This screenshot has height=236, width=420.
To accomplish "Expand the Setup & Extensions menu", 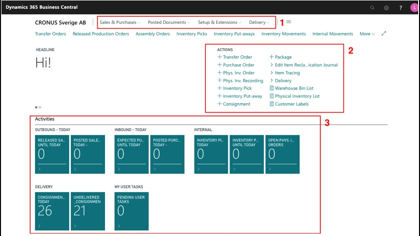I will point(220,22).
